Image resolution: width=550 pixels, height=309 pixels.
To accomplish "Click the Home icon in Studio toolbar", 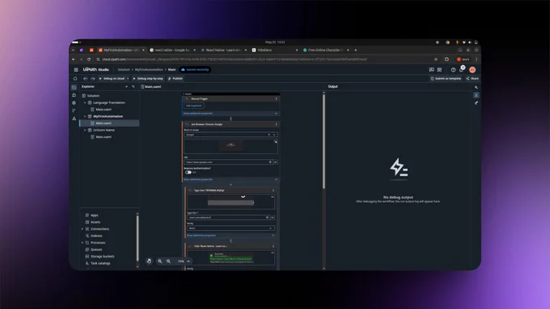I will click(75, 78).
